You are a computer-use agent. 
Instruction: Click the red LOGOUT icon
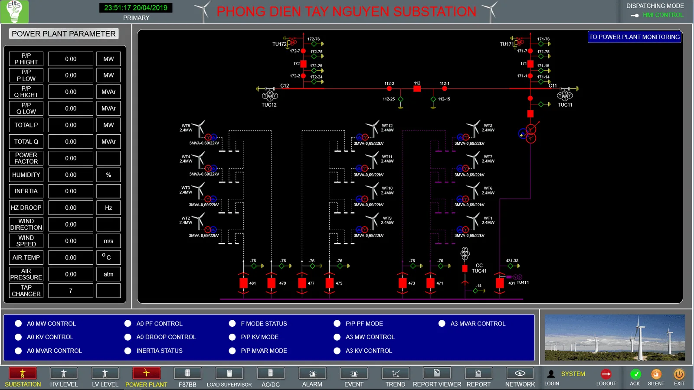(x=606, y=374)
